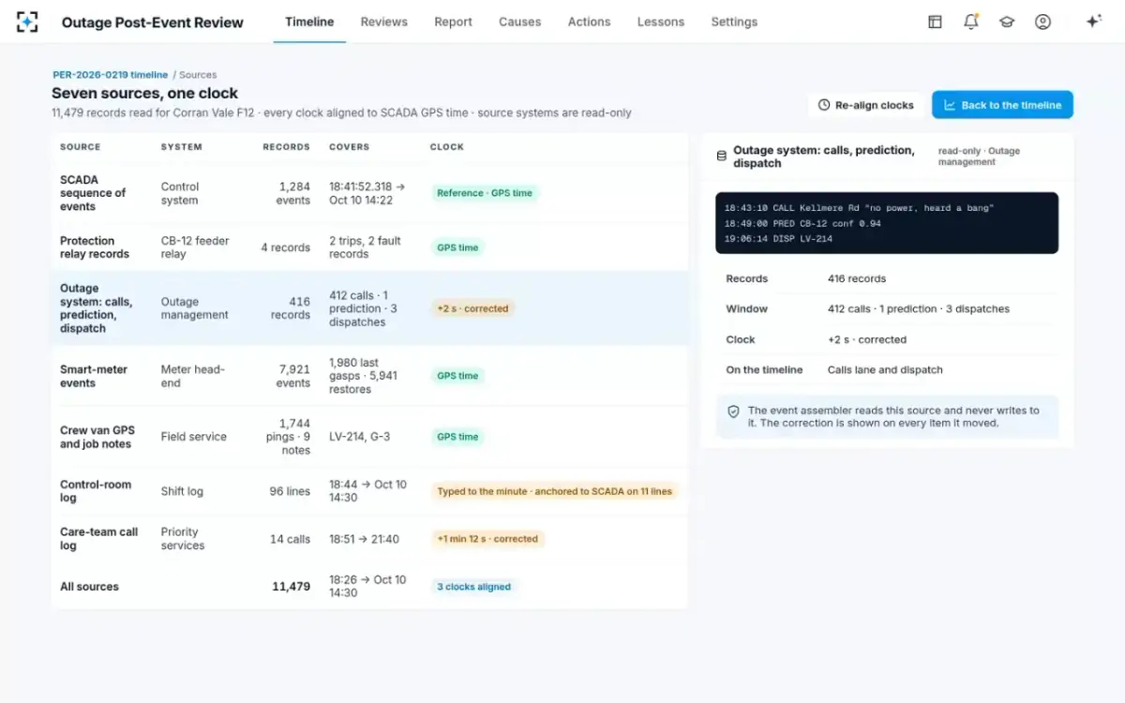The width and height of the screenshot is (1125, 703).
Task: Click the CB-12 feeder relay cell
Action: (x=195, y=247)
